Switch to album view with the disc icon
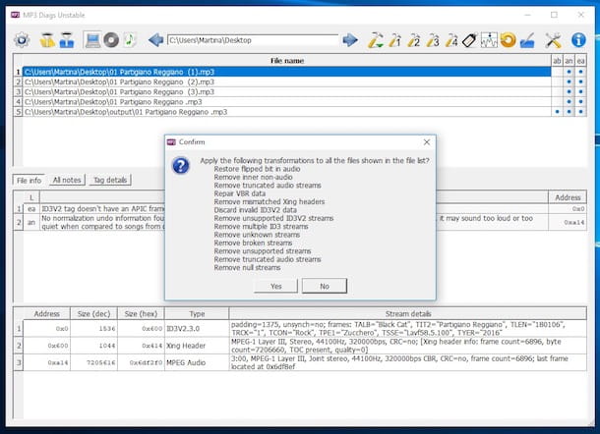The height and width of the screenshot is (434, 600). (111, 39)
